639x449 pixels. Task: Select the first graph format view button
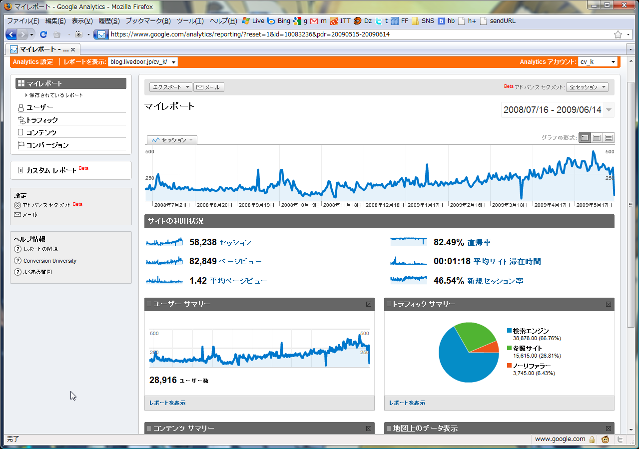(585, 138)
